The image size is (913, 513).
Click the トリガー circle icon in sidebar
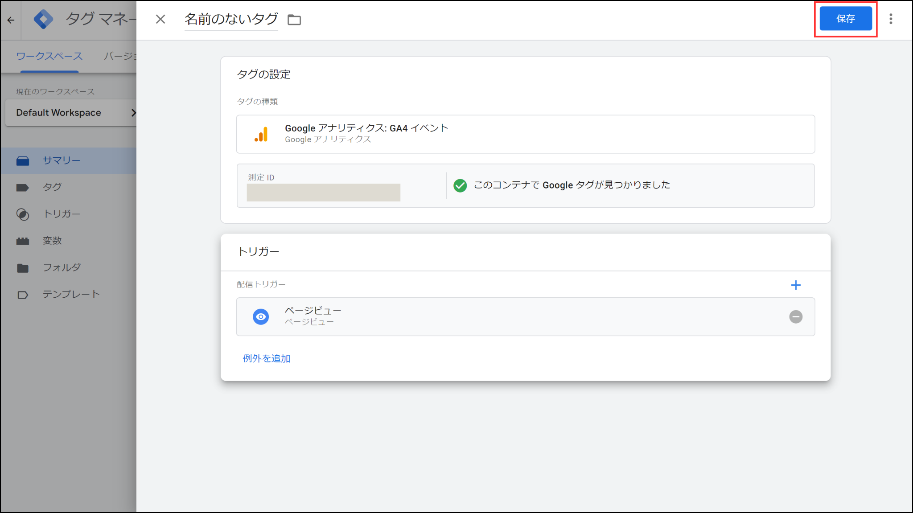tap(23, 214)
